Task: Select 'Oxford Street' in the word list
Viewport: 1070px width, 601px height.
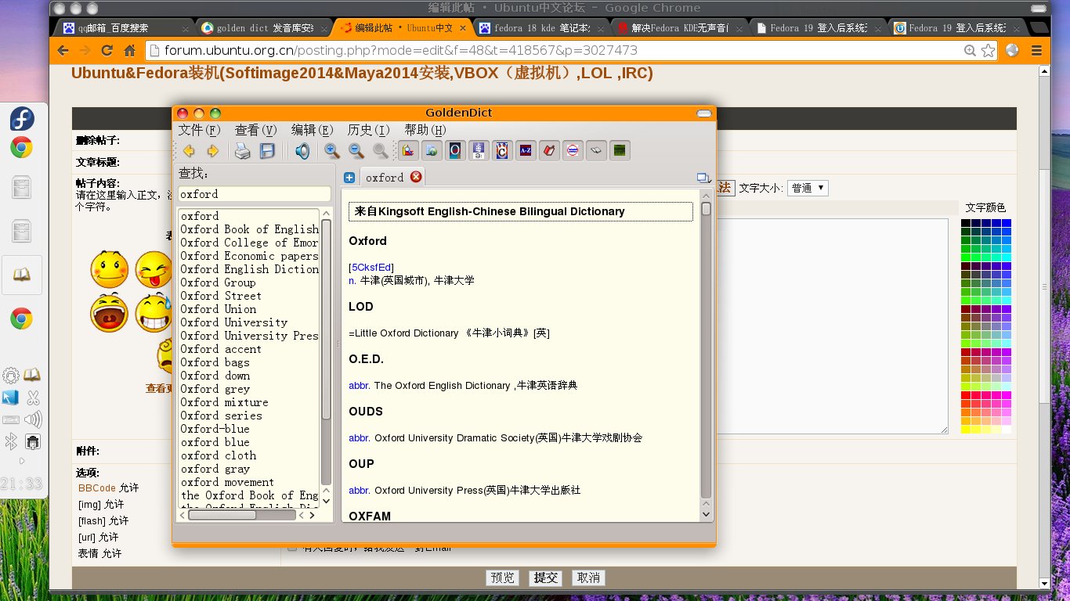Action: click(x=221, y=296)
